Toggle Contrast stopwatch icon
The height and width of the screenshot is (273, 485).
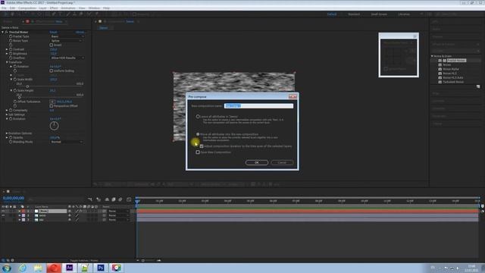coord(11,49)
